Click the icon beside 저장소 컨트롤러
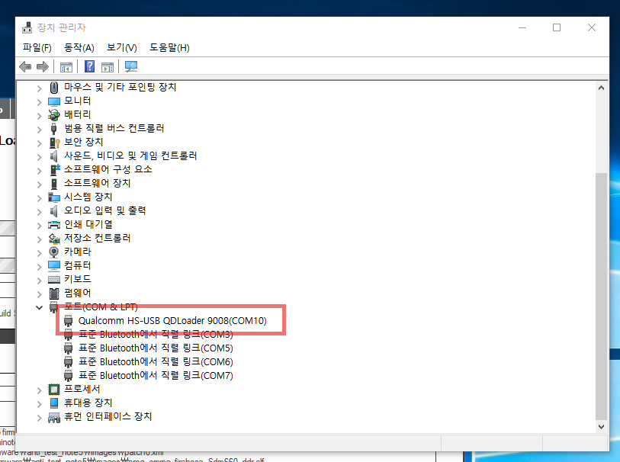620x462 pixels. [x=54, y=239]
